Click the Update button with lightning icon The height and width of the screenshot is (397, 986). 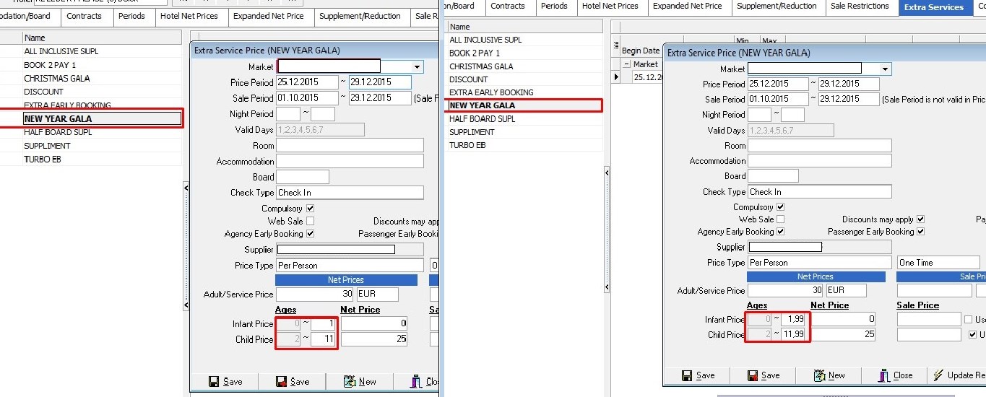(x=959, y=375)
